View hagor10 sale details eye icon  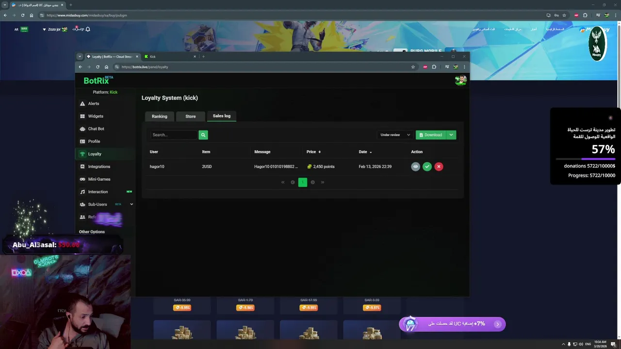[x=415, y=166]
